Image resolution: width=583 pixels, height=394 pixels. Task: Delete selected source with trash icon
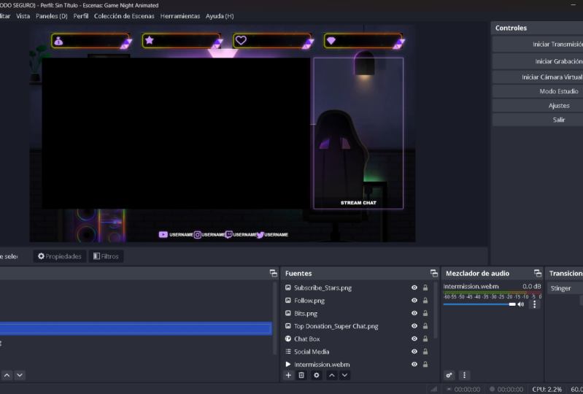(301, 375)
